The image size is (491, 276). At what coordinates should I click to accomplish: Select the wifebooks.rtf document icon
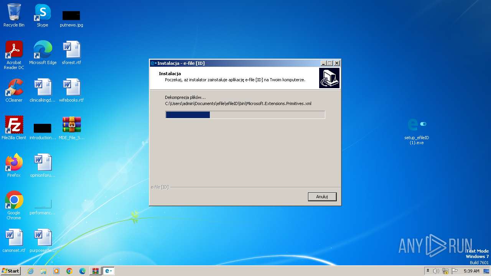pyautogui.click(x=71, y=90)
